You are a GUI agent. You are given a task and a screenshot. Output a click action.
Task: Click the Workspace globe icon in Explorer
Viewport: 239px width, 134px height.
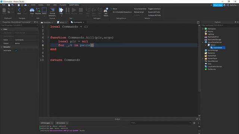[206, 29]
